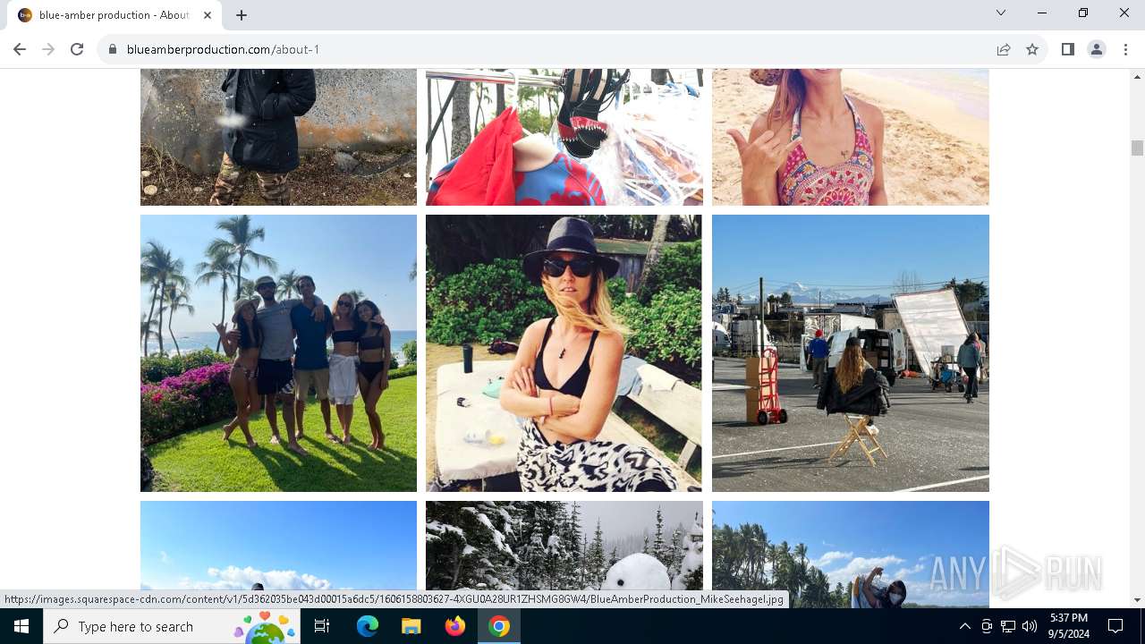This screenshot has width=1145, height=644.
Task: Open the Chrome side panel
Action: point(1068,49)
